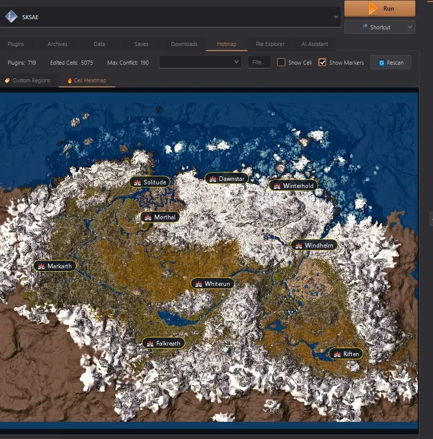The image size is (433, 439).
Task: Click the Solitude city marker
Action: pos(150,182)
